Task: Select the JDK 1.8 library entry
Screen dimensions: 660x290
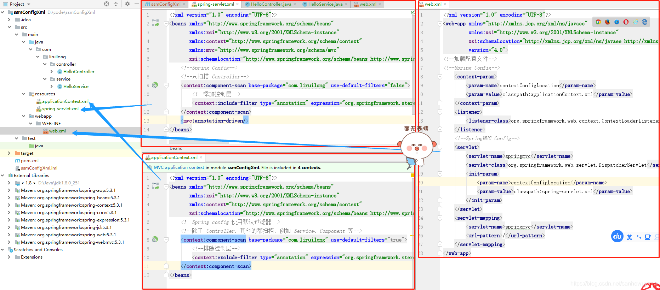Action: click(x=47, y=183)
